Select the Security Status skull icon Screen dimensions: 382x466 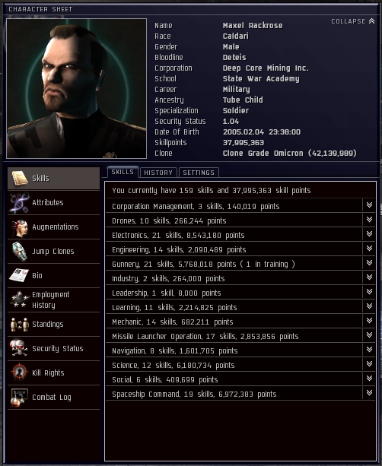(x=19, y=348)
